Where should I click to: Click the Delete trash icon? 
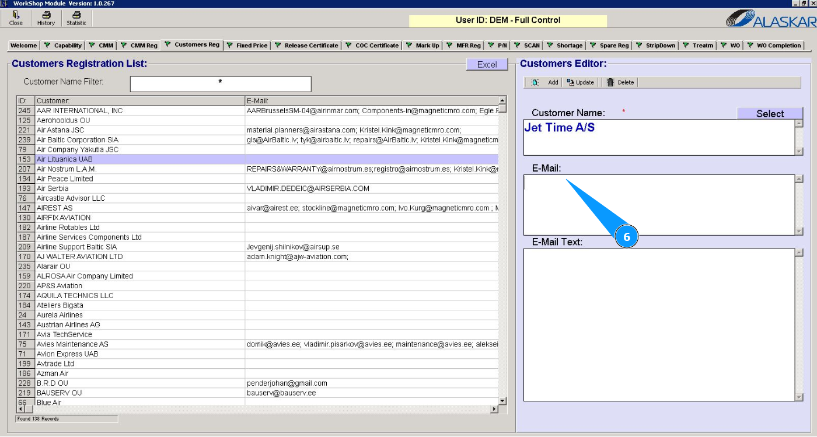610,82
